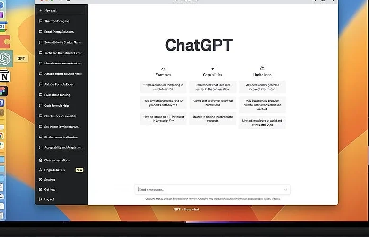Viewport: 369px width, 237px height.
Task: Open Slack from the Dock
Action: pyautogui.click(x=1, y=145)
